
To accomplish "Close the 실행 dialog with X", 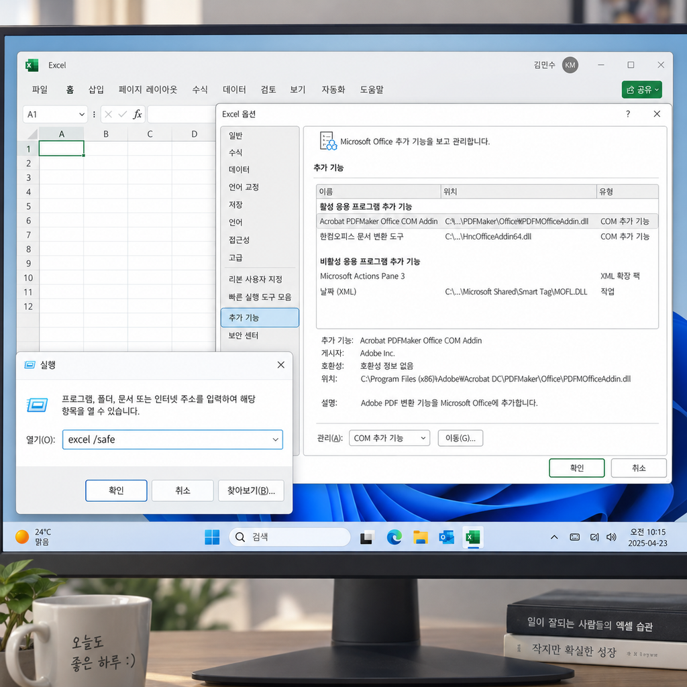I will (x=281, y=365).
